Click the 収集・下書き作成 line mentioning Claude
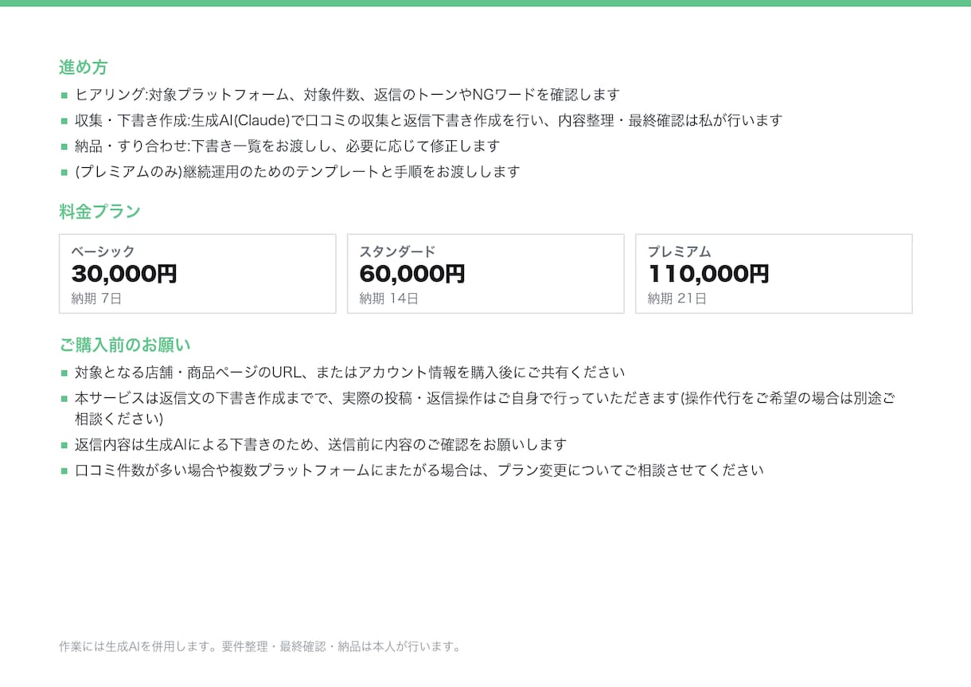 point(428,120)
